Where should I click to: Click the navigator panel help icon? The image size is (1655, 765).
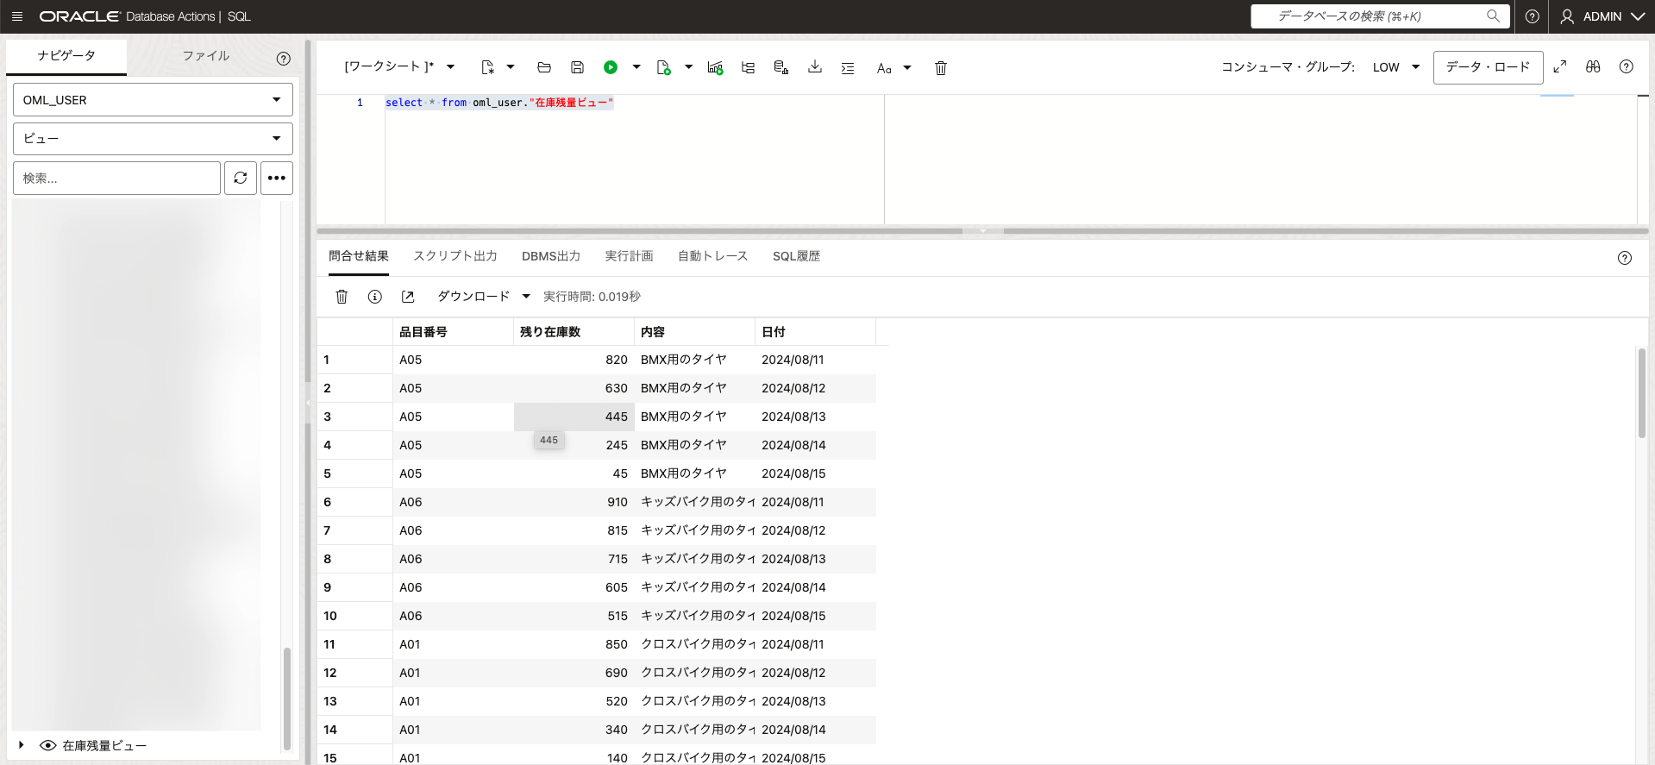[x=284, y=59]
